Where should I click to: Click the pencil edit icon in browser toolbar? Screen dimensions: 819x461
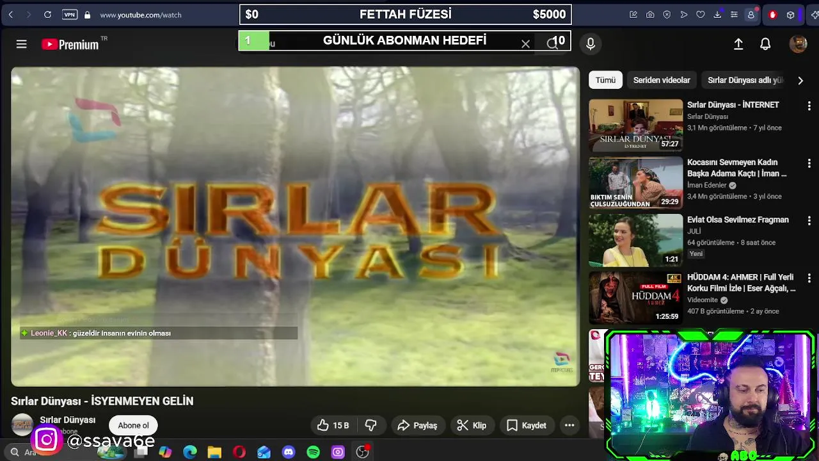tap(633, 15)
